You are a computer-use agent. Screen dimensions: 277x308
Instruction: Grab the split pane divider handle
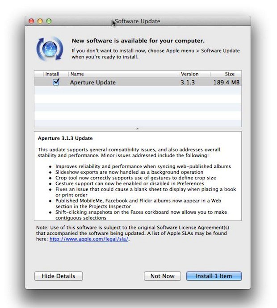(x=138, y=129)
